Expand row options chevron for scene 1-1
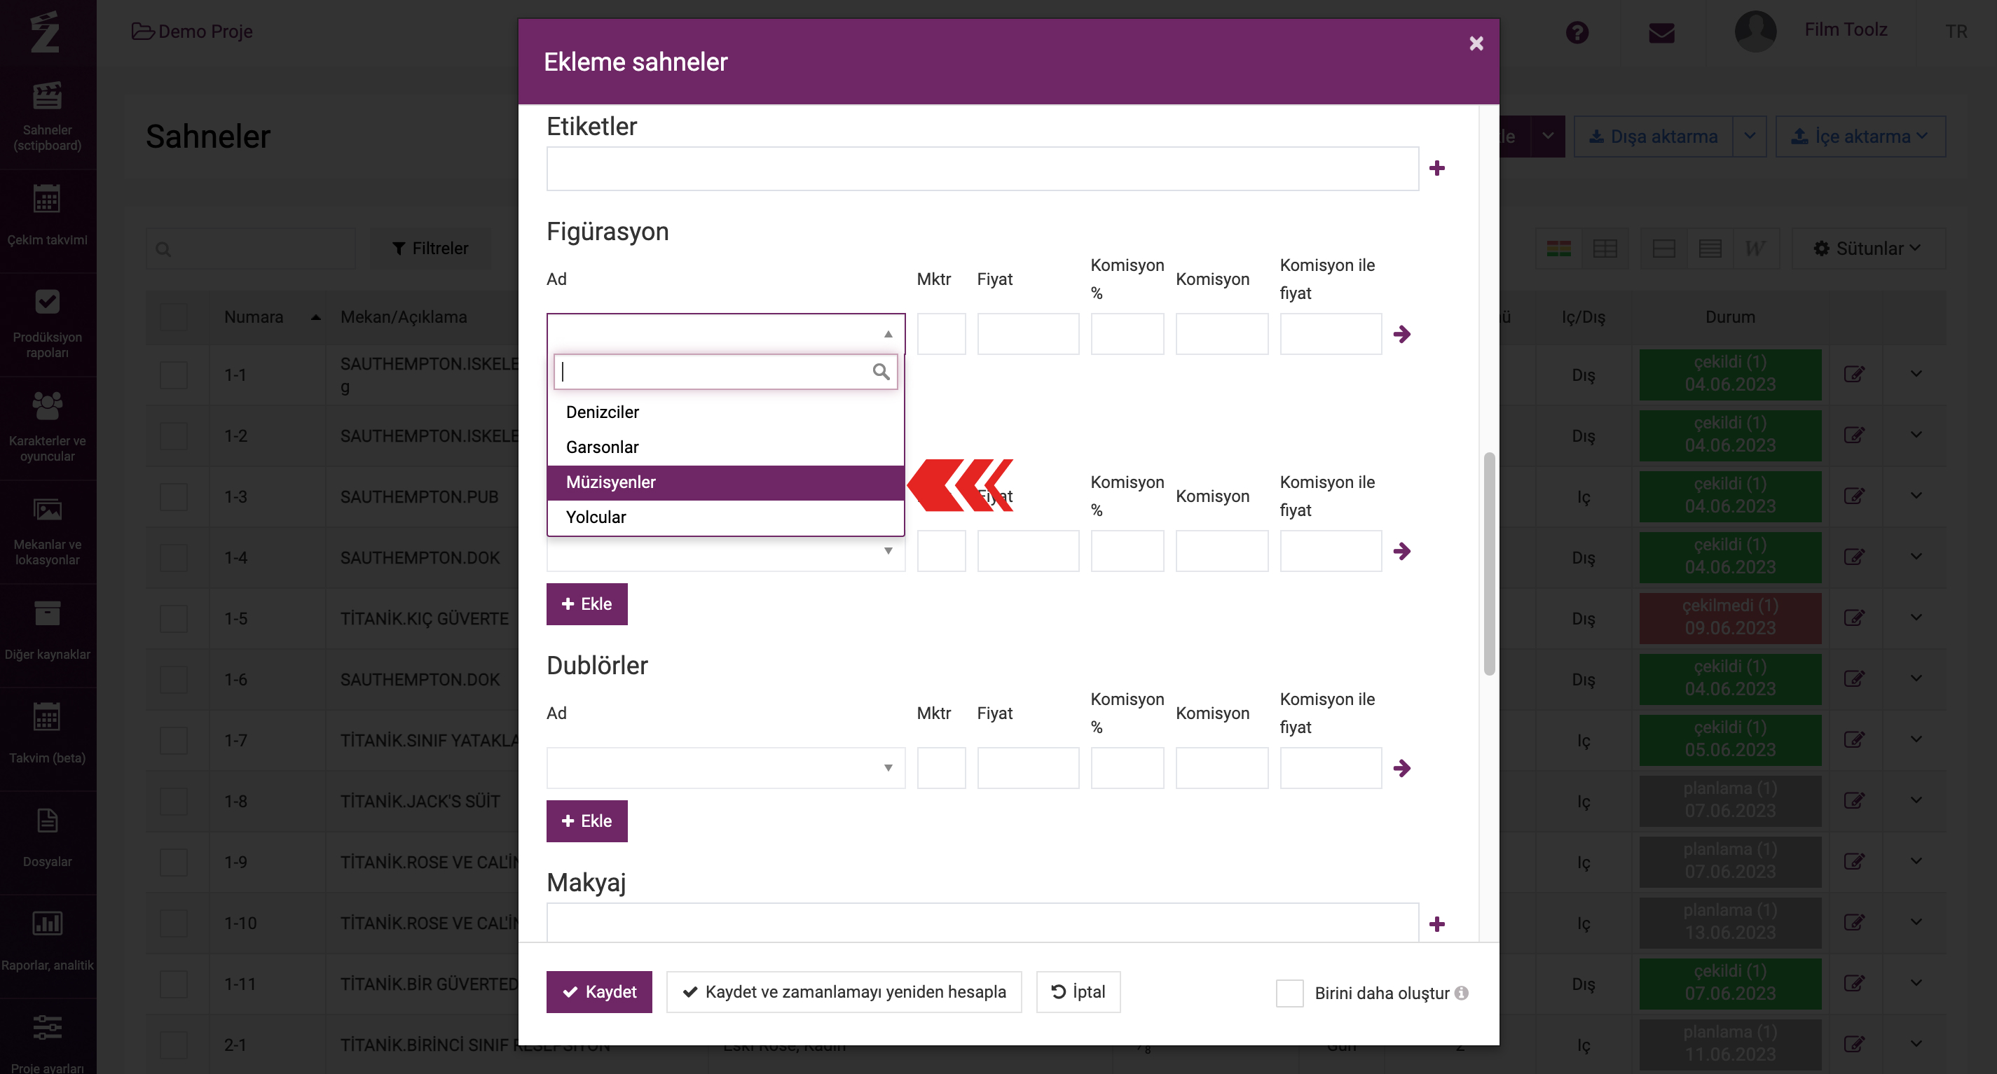 [x=1916, y=374]
